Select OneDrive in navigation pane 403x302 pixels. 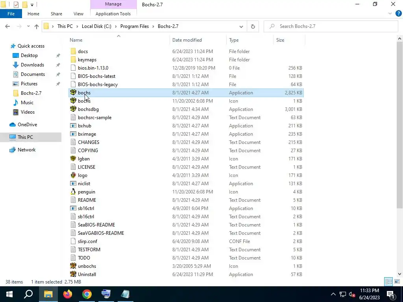27,125
